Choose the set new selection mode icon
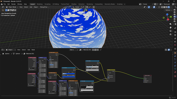 [6, 10]
